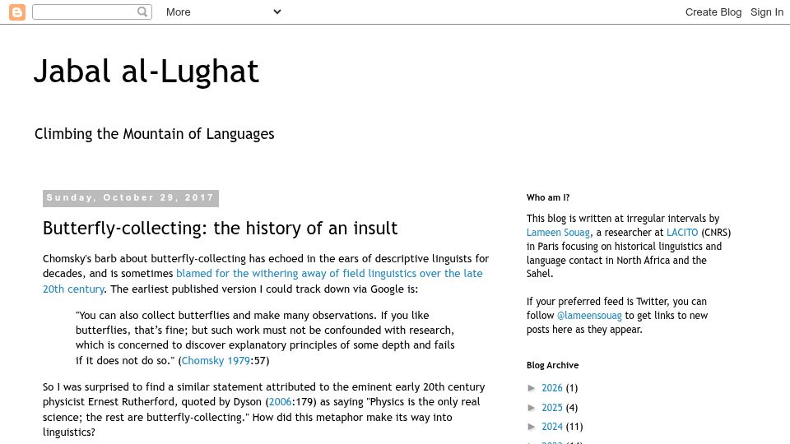Image resolution: width=790 pixels, height=444 pixels.
Task: Open the Chomsky 1979 citation link
Action: 216,360
